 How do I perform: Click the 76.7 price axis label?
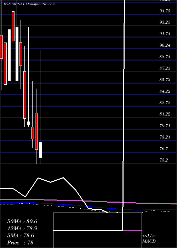pos(164,148)
